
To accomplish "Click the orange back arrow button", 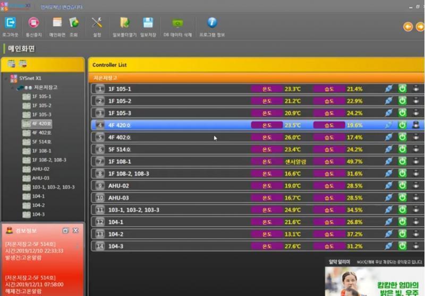I will [x=408, y=27].
